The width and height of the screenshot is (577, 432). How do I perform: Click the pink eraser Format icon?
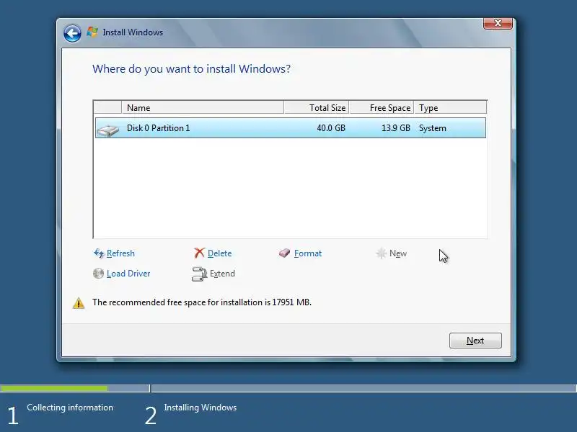point(284,253)
